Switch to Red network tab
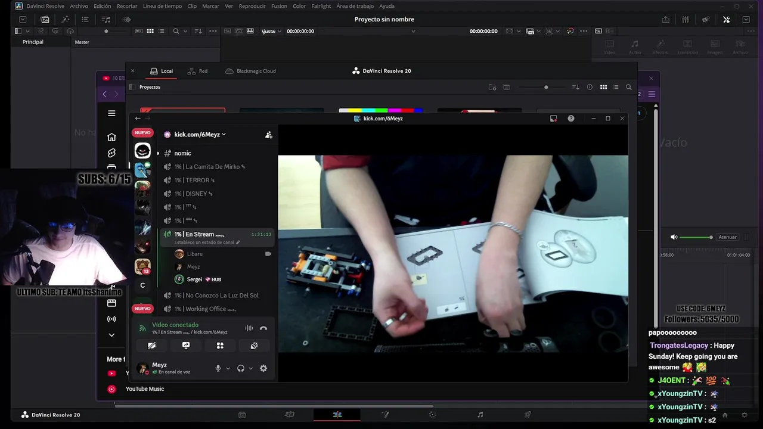 pyautogui.click(x=198, y=71)
